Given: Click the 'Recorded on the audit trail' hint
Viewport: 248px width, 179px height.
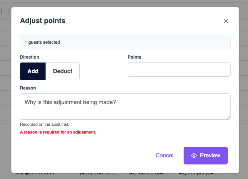Looking at the screenshot, I should tap(44, 124).
